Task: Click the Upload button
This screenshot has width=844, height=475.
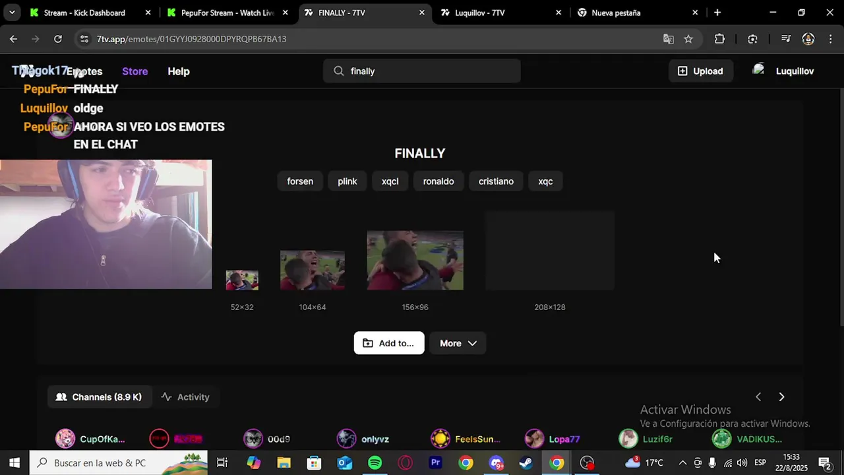Action: click(x=700, y=71)
